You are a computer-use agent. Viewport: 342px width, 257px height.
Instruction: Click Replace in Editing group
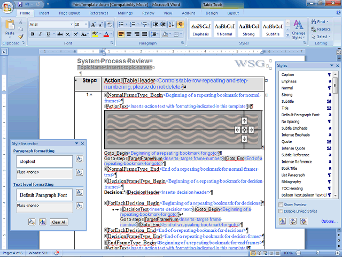(321, 29)
